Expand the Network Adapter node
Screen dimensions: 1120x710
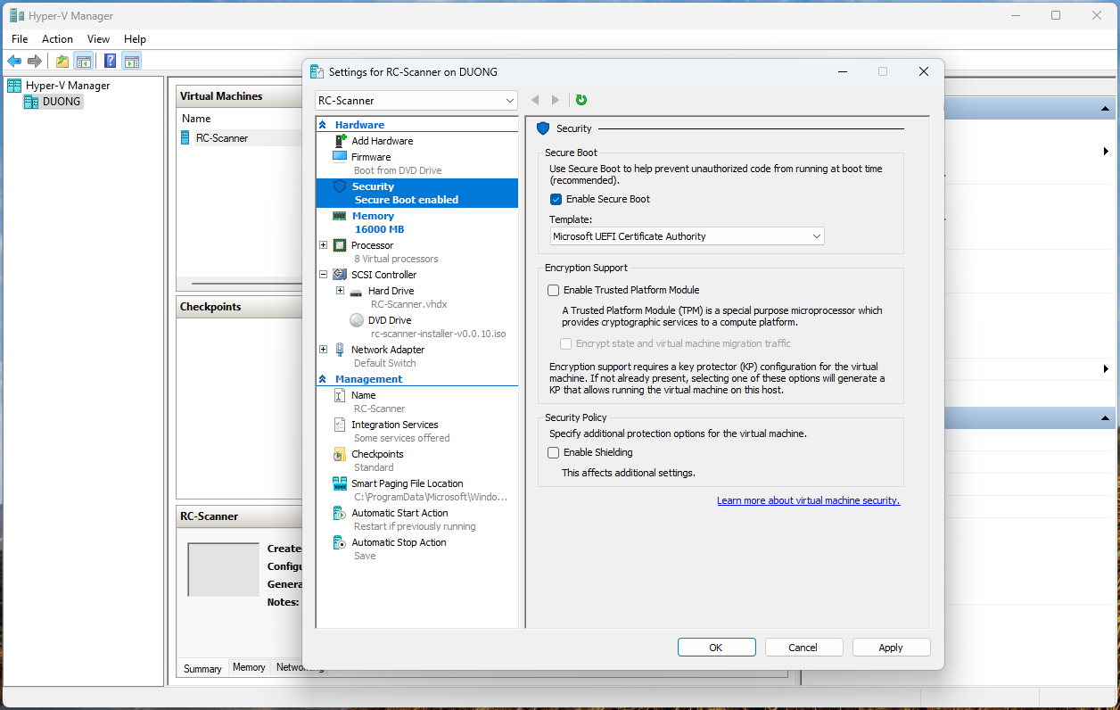[323, 350]
